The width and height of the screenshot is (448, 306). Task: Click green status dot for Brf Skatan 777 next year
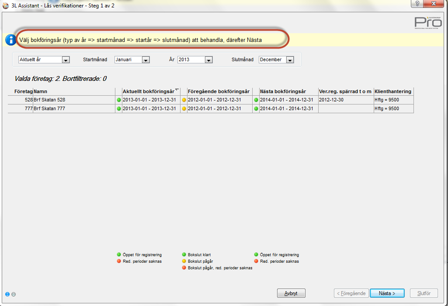pyautogui.click(x=256, y=108)
